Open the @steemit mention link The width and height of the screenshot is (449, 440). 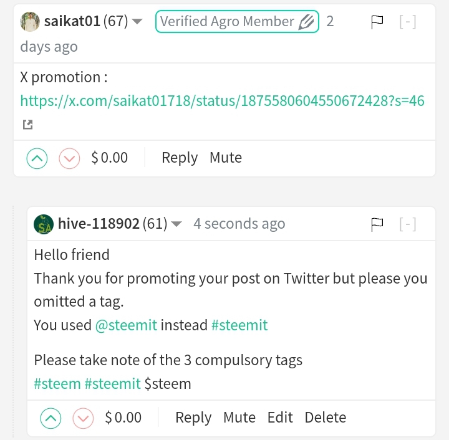[126, 325]
